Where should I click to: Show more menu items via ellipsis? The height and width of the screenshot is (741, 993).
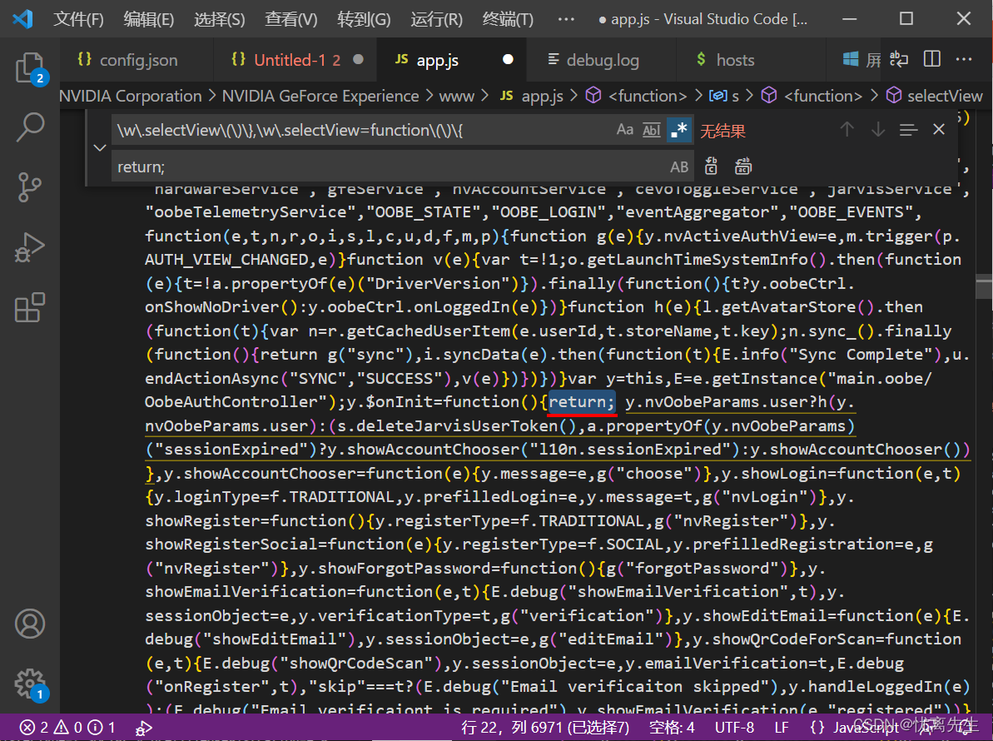coord(566,19)
